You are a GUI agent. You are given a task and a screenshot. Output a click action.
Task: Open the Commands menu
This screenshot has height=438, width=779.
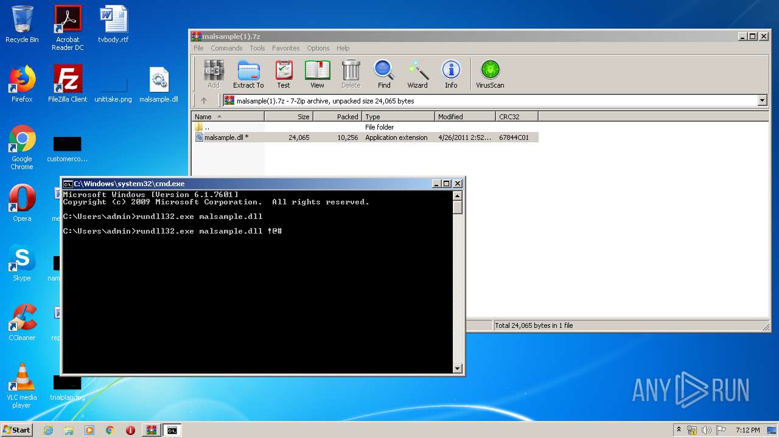226,48
